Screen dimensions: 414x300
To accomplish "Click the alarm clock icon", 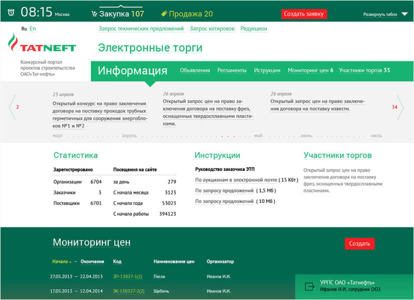I will pyautogui.click(x=11, y=12).
